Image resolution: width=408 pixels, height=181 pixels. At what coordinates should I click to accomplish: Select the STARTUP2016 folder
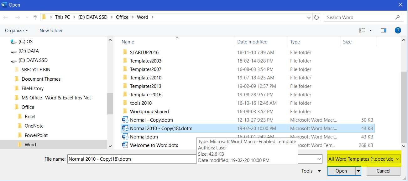pyautogui.click(x=144, y=52)
